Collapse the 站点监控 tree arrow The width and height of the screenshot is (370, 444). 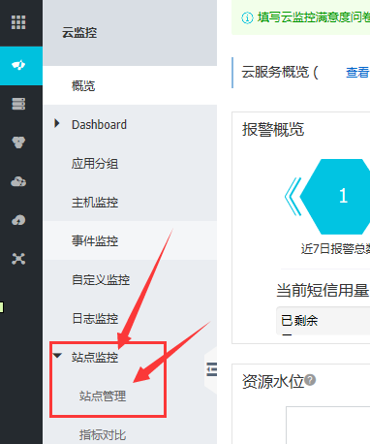tap(57, 356)
